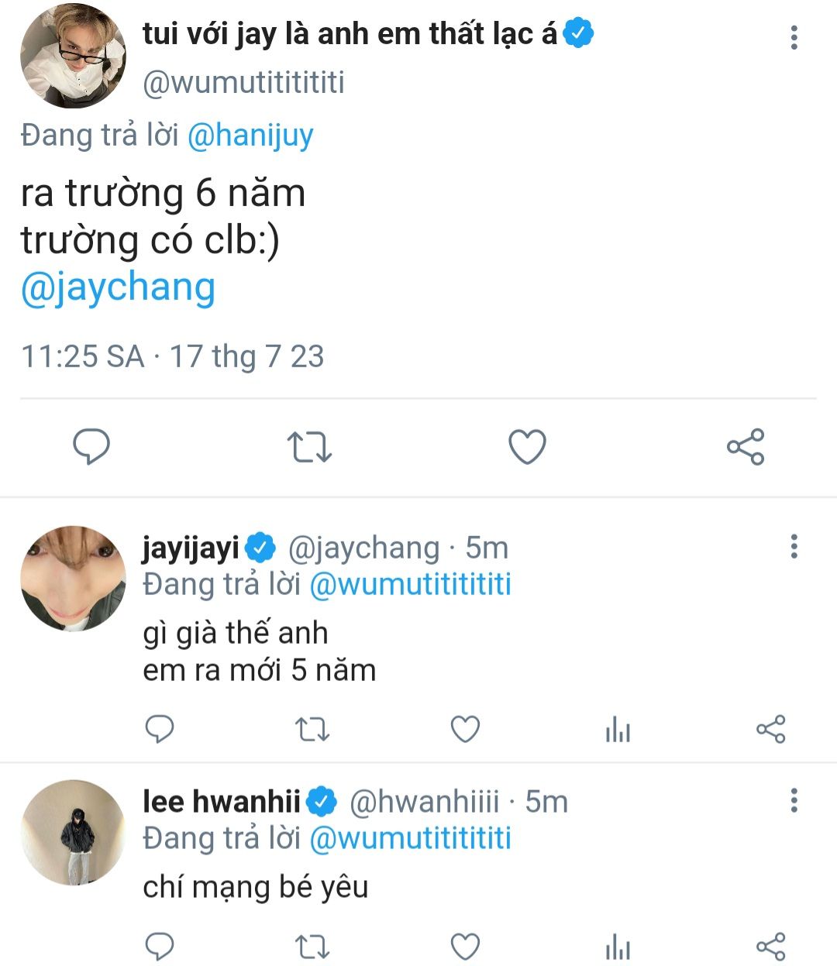Open more options on jayijayi's reply
This screenshot has height=966, width=837.
point(794,547)
